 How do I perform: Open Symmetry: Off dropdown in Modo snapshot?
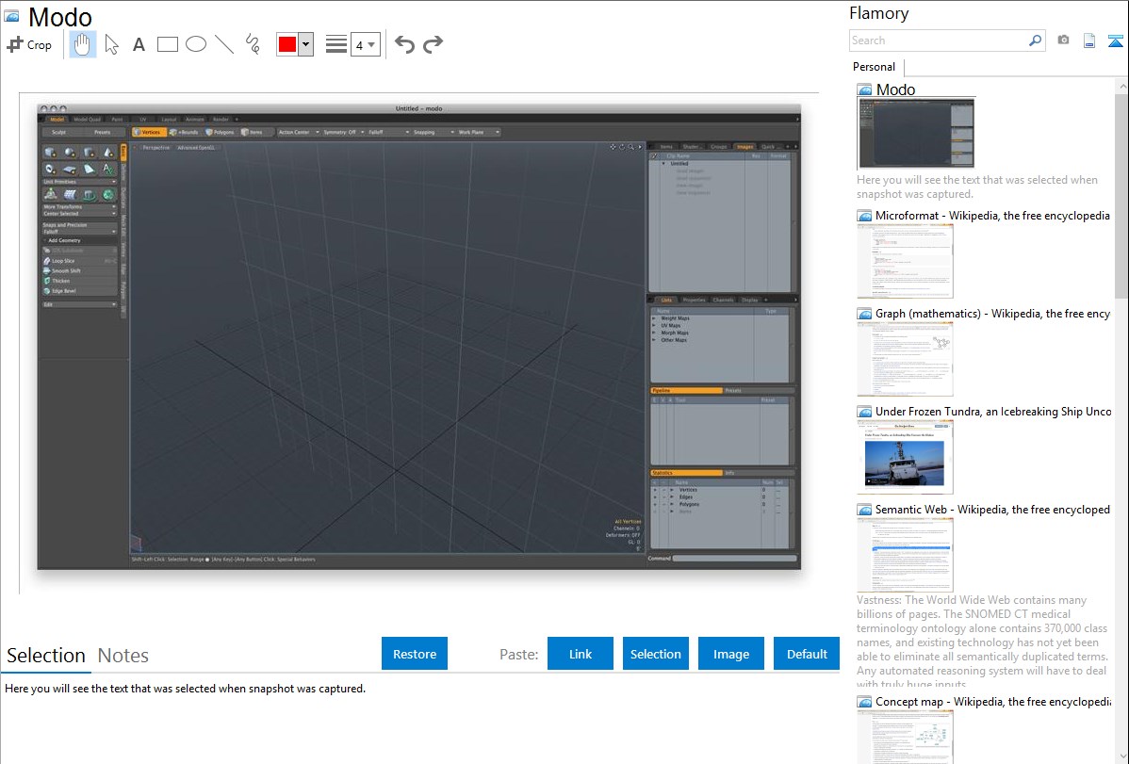coord(343,133)
